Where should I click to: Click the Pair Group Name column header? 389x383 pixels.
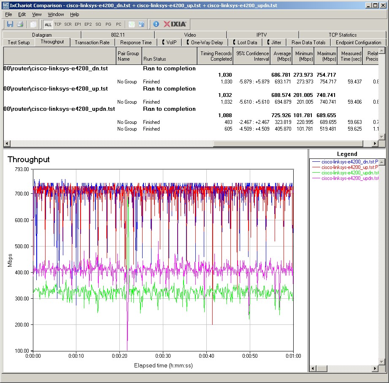coord(129,56)
